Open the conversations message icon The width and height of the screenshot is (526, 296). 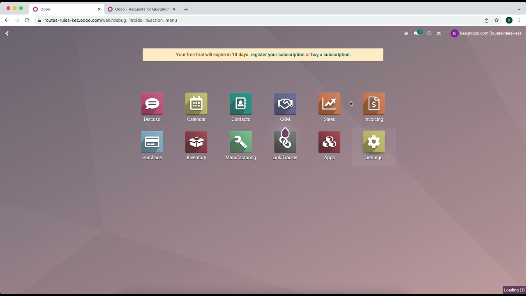417,33
